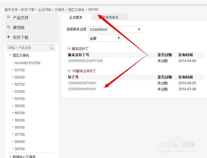Collapse the 版本及补丁 section arrow
This screenshot has height=158, width=207.
[69, 48]
